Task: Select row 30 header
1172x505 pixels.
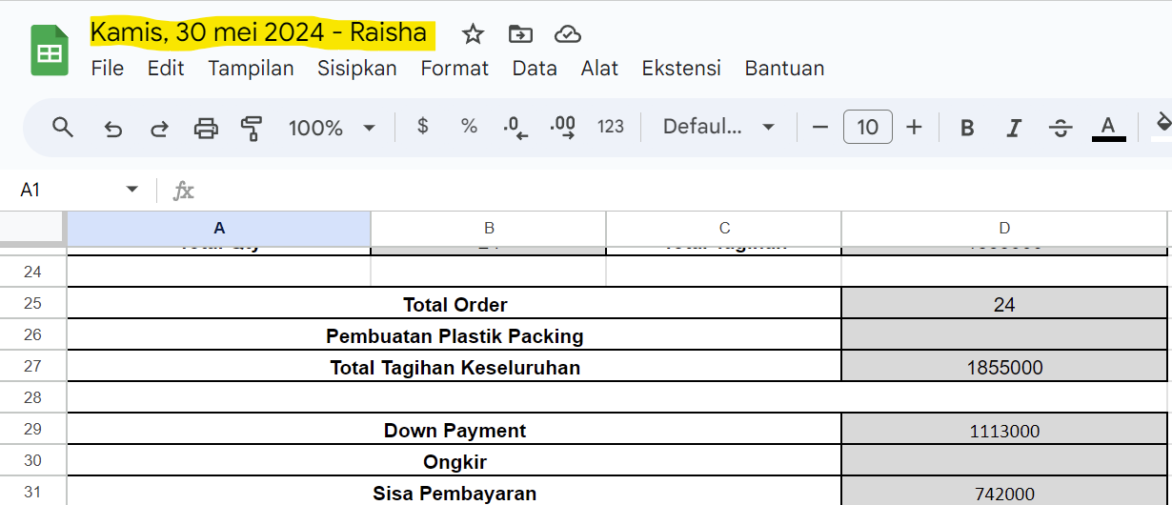Action: click(x=32, y=461)
